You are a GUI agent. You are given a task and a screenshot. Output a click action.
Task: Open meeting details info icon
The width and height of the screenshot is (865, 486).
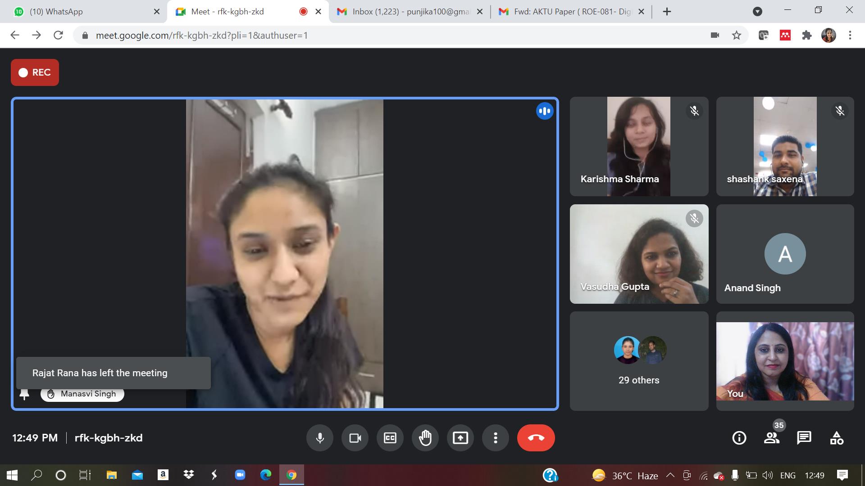tap(739, 438)
